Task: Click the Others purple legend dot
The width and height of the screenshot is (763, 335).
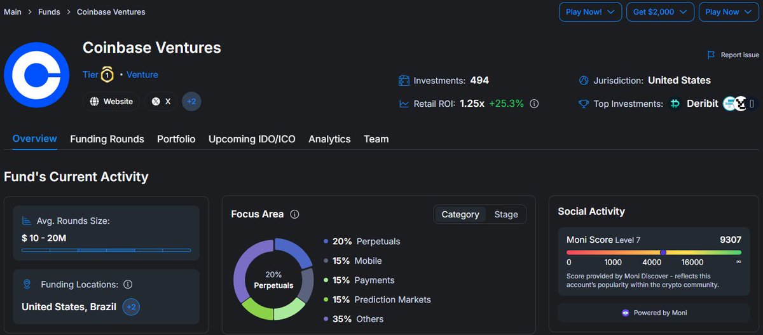Action: (x=326, y=319)
